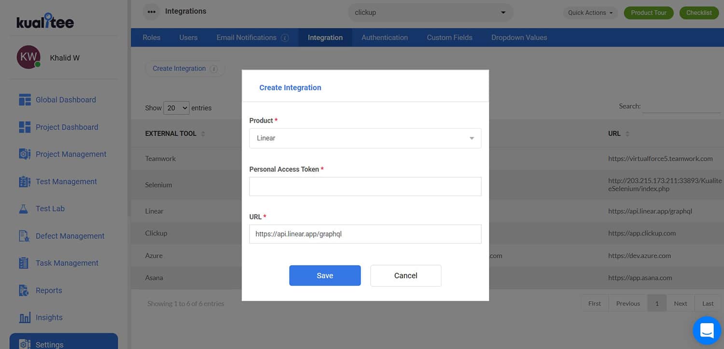Switch to the Roles tab
Image resolution: width=724 pixels, height=349 pixels.
[152, 38]
